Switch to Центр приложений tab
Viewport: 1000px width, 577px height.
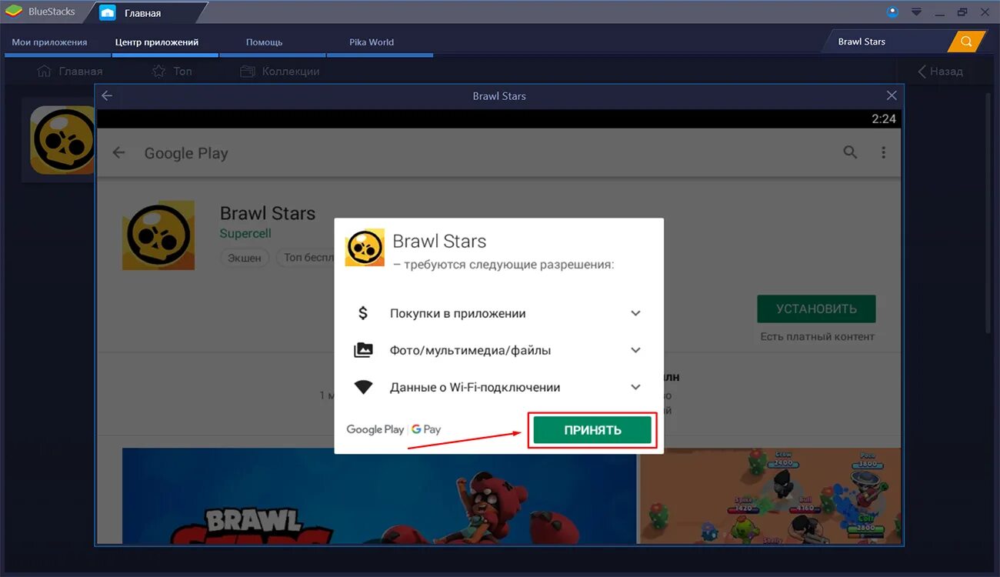click(157, 42)
